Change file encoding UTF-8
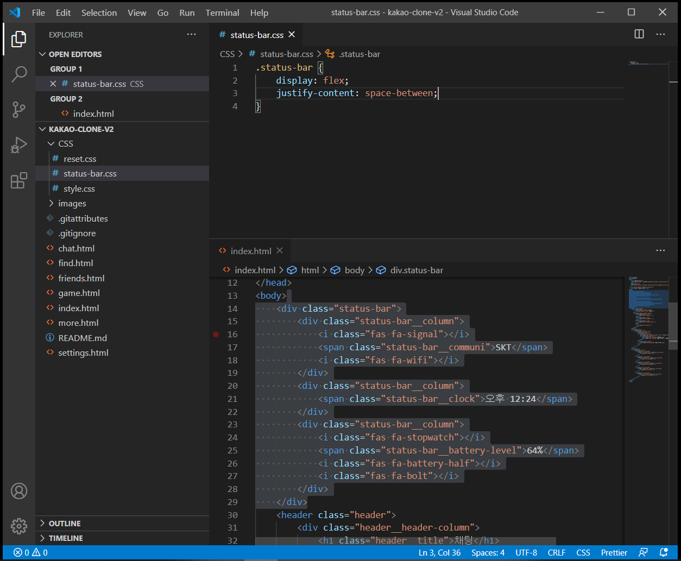Viewport: 681px width, 561px height. click(526, 553)
